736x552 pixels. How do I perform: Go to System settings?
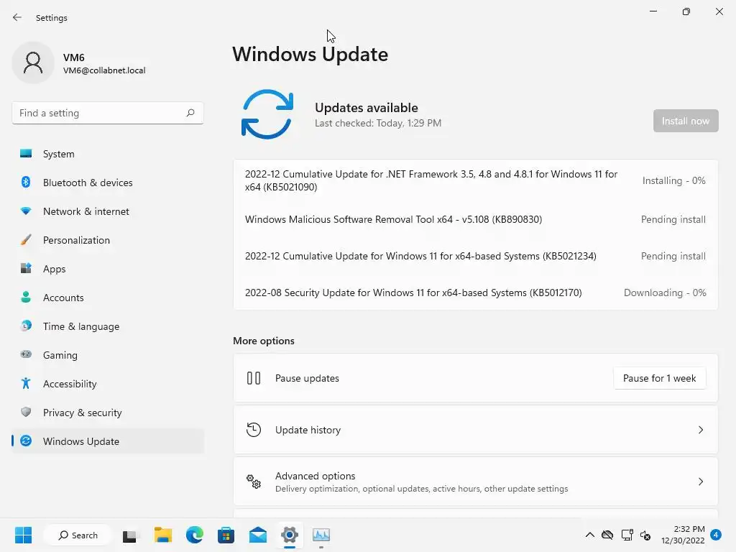108,154
